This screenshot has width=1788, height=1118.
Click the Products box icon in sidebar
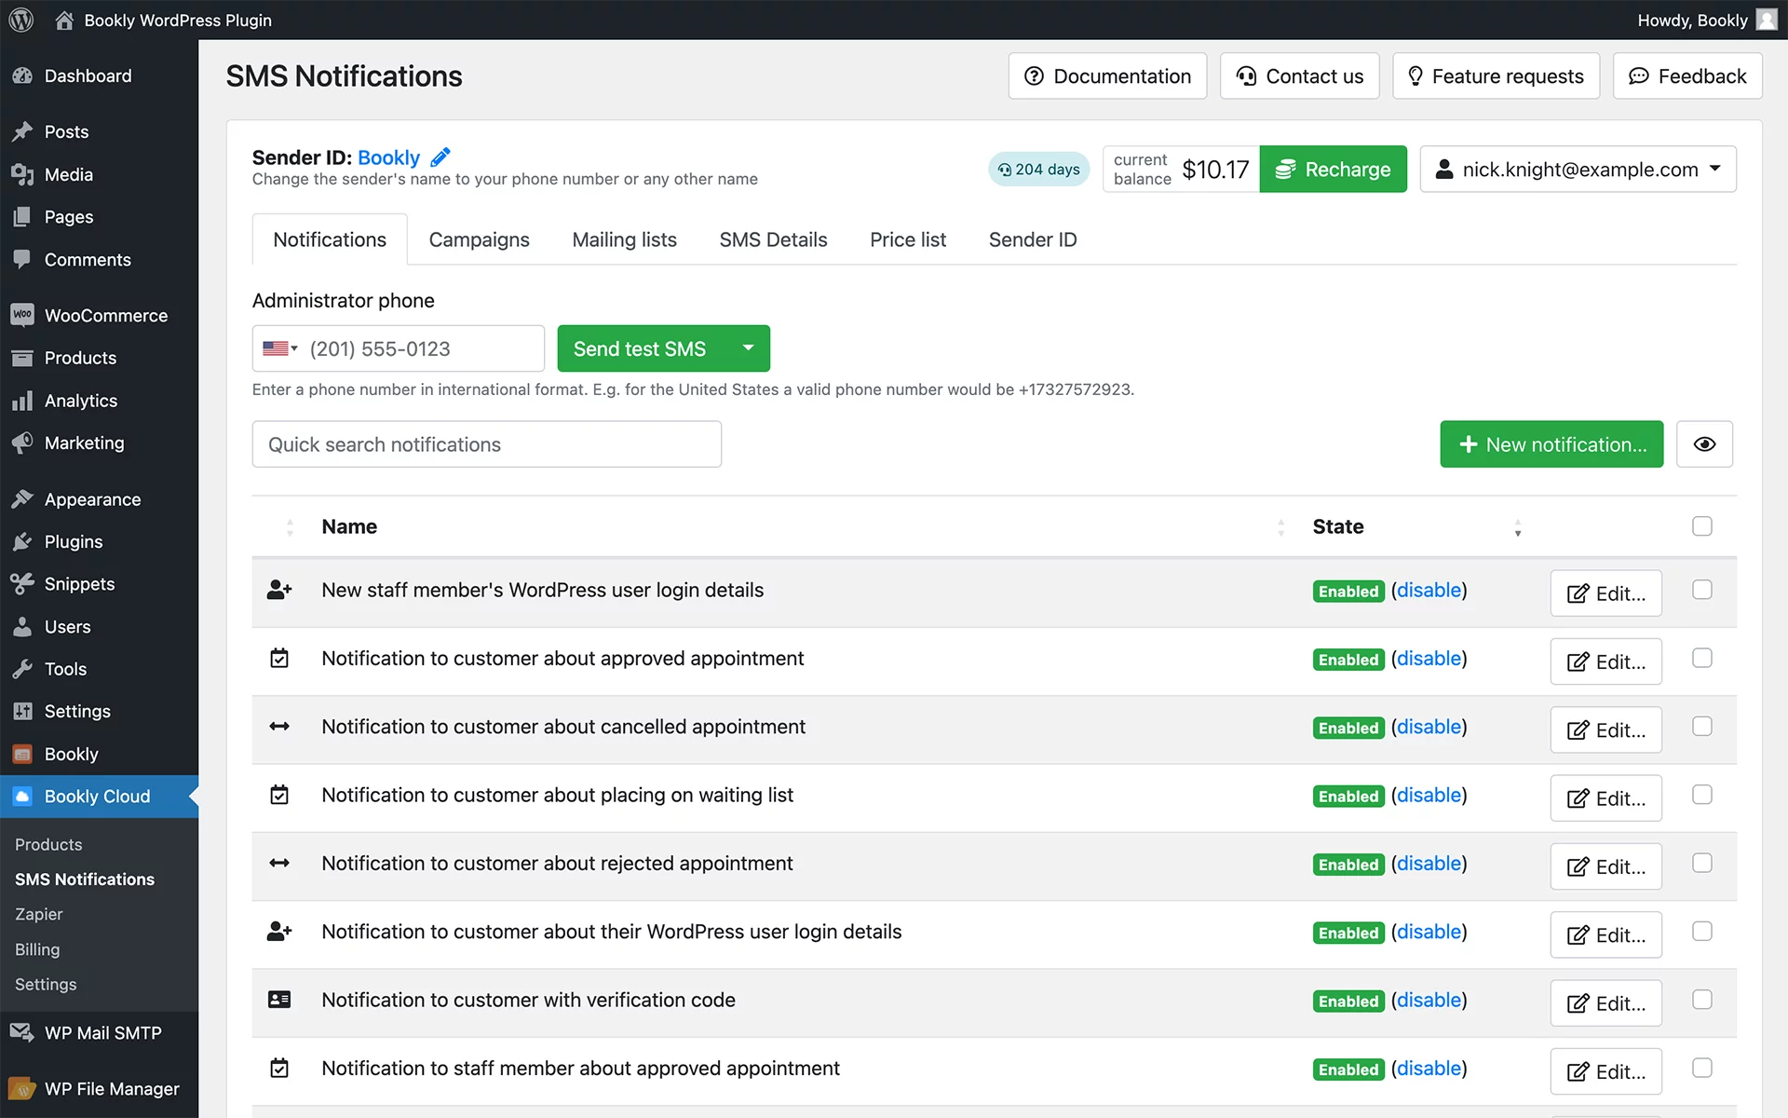click(22, 358)
